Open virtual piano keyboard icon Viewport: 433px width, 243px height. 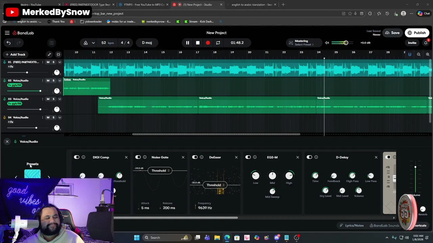tap(51, 43)
